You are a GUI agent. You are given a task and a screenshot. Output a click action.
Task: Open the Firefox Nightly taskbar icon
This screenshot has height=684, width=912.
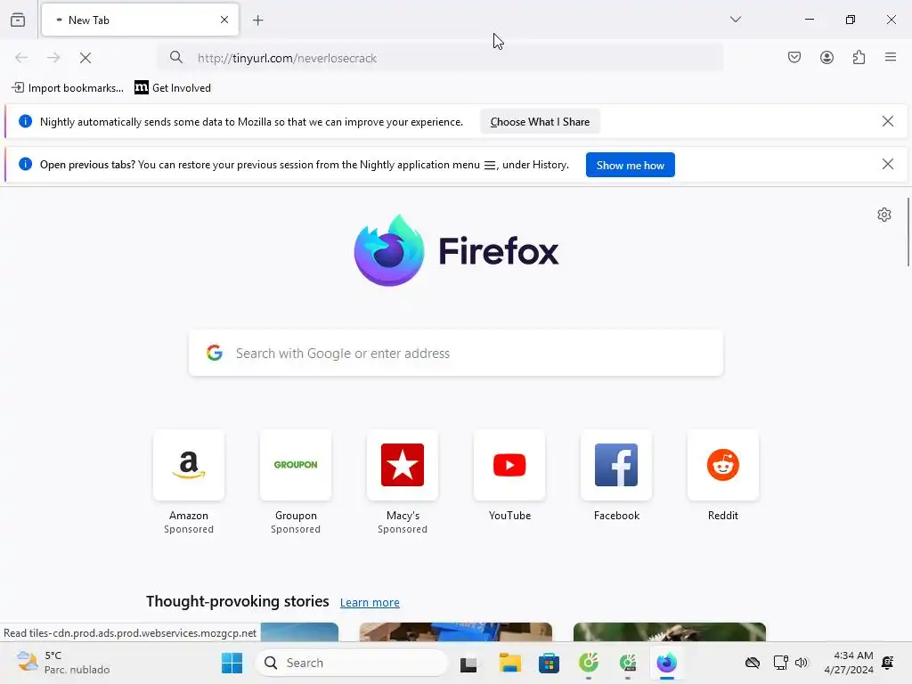pyautogui.click(x=666, y=663)
